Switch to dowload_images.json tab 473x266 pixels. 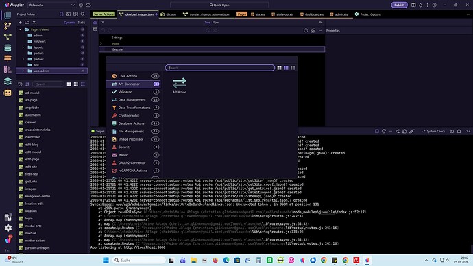click(139, 14)
